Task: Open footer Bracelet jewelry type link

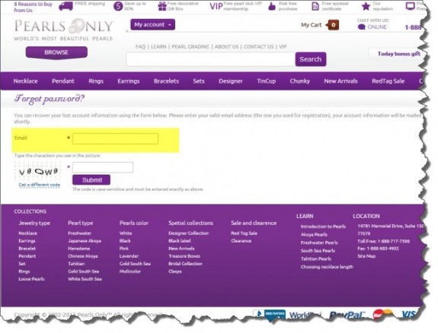Action: (27, 248)
